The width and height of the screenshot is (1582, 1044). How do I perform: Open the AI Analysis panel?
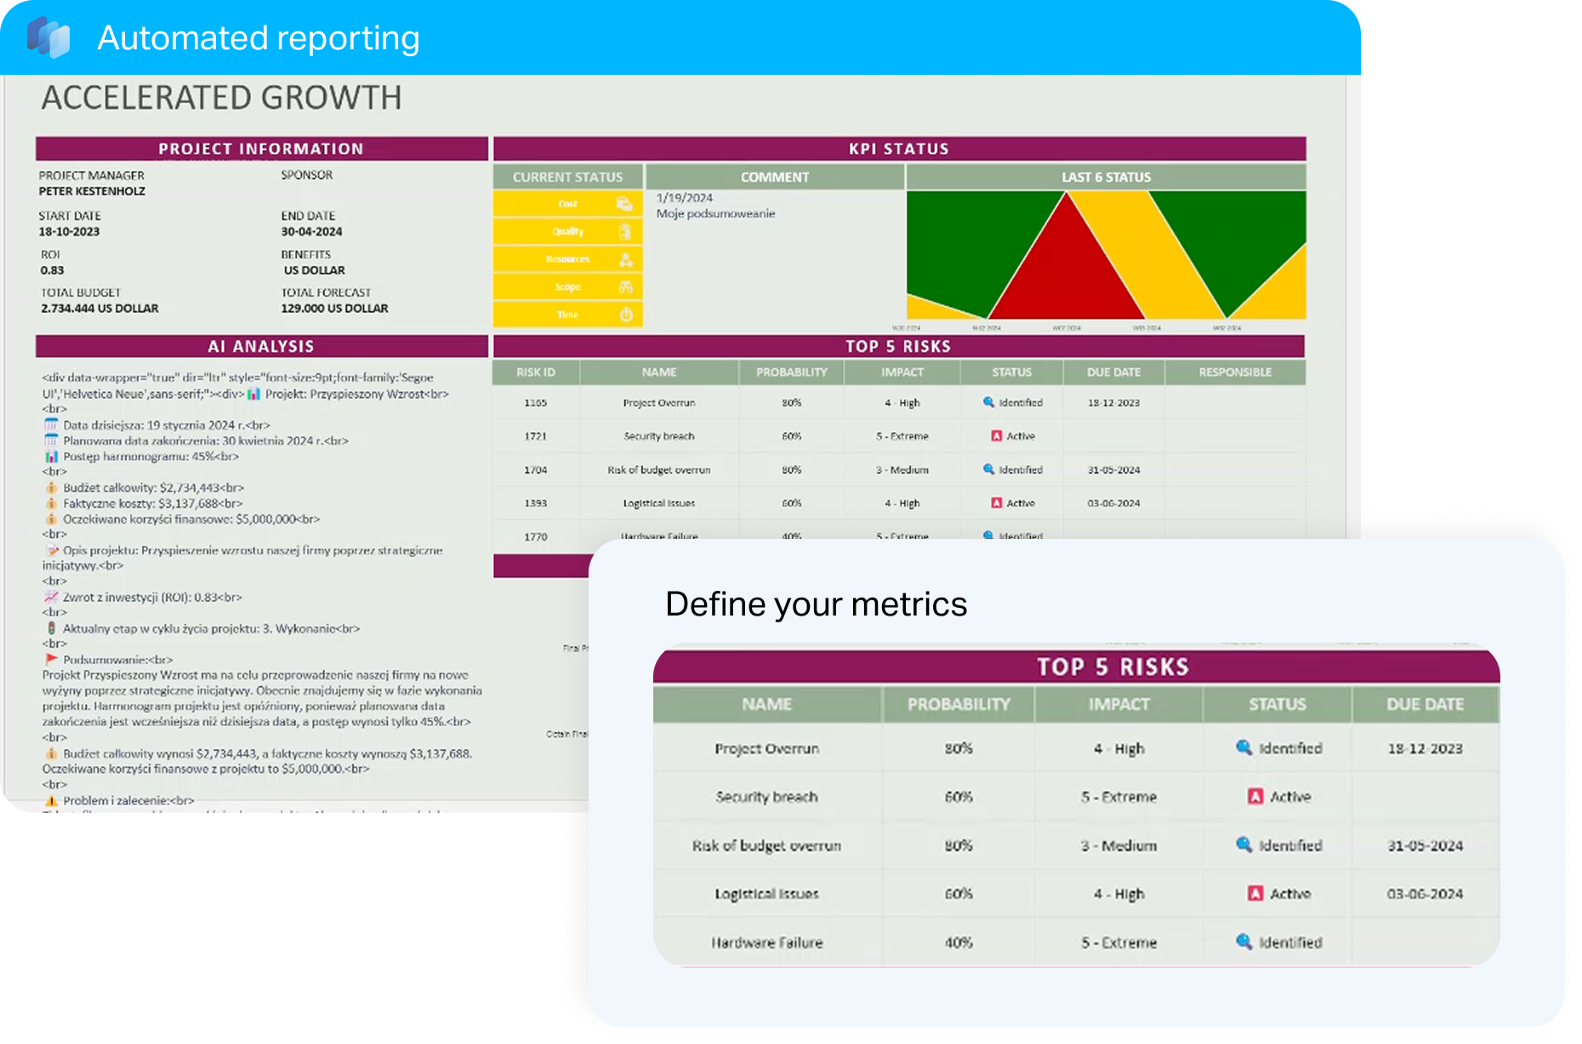[258, 346]
